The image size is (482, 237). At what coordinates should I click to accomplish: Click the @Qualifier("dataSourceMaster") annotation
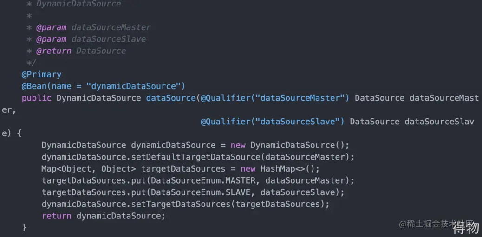tap(274, 98)
